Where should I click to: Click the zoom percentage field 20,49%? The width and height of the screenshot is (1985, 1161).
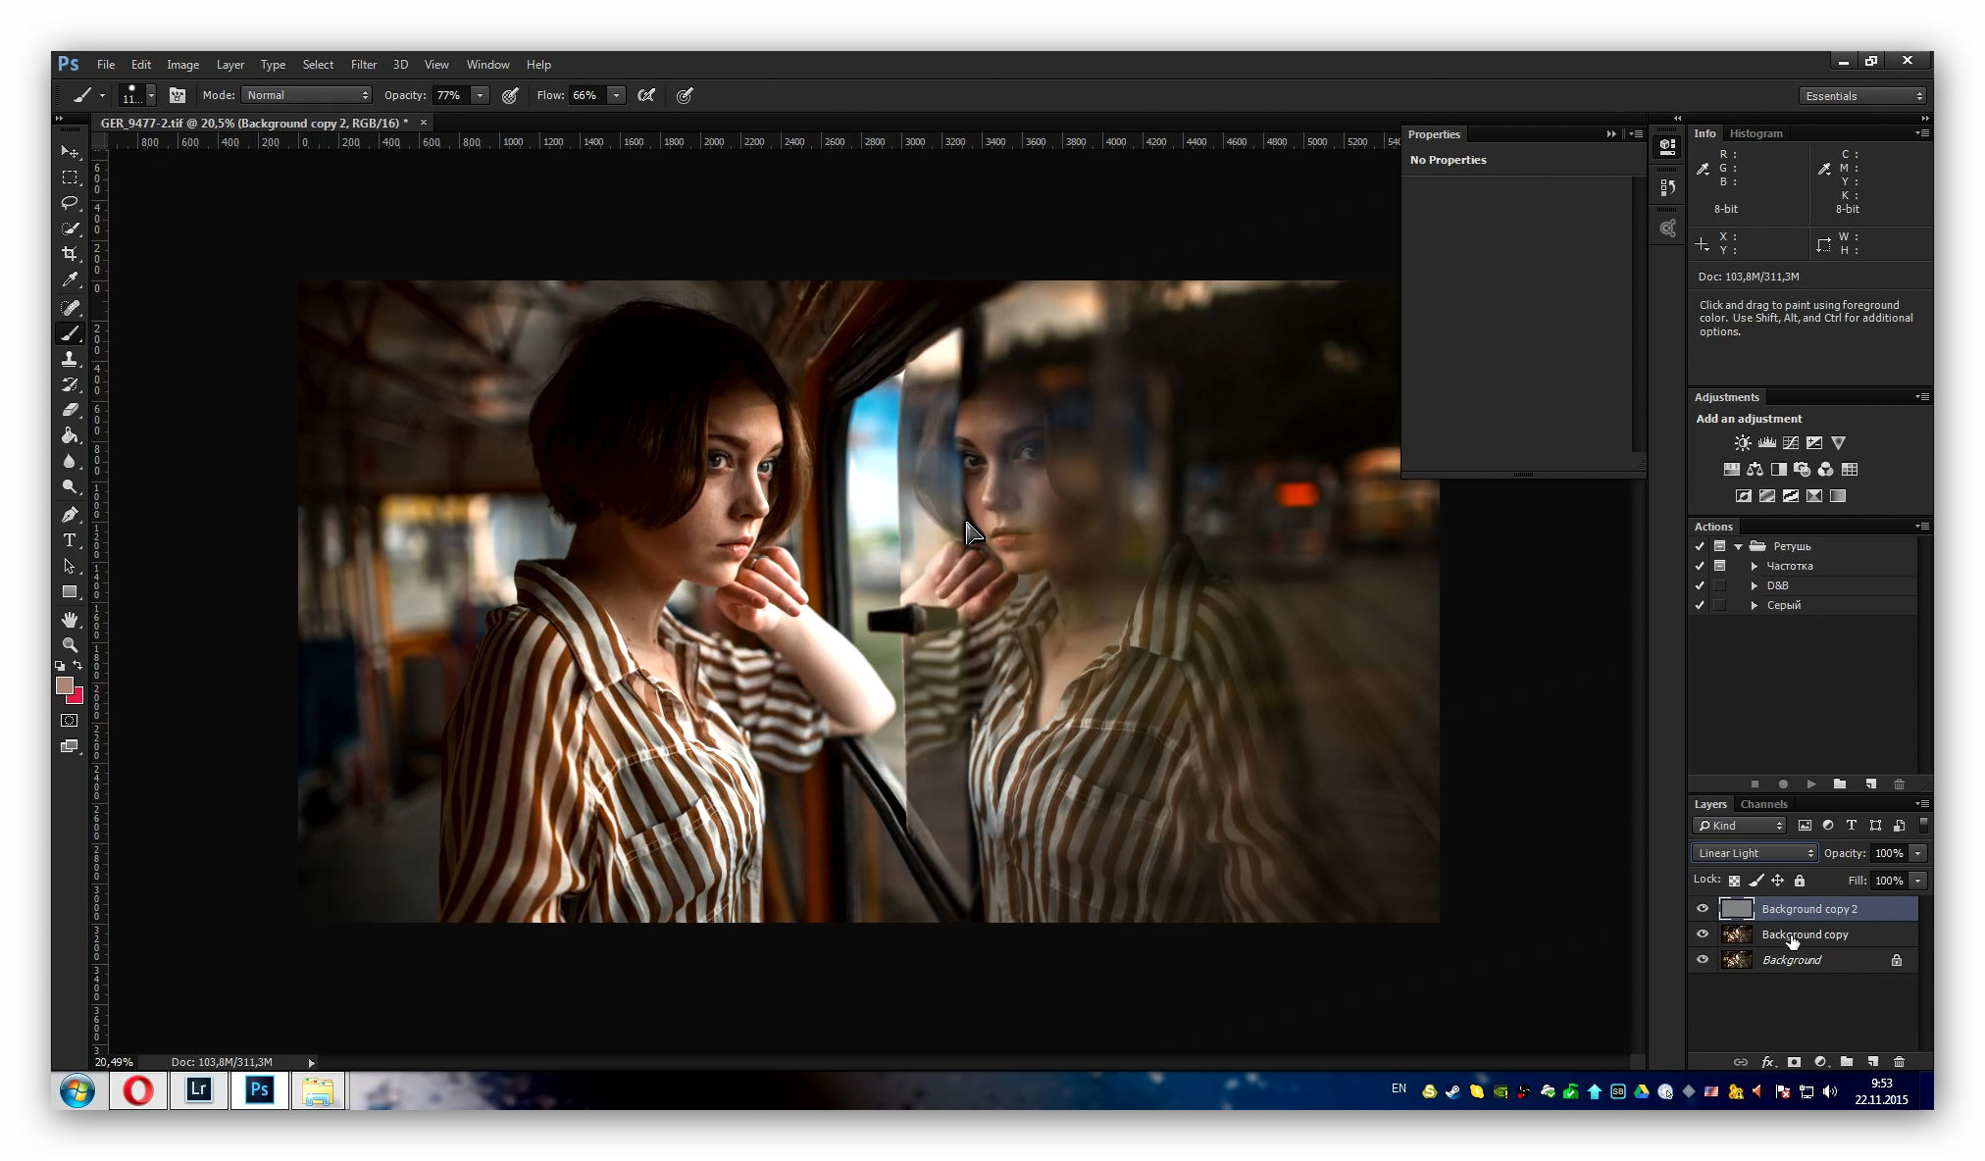[x=114, y=1062]
